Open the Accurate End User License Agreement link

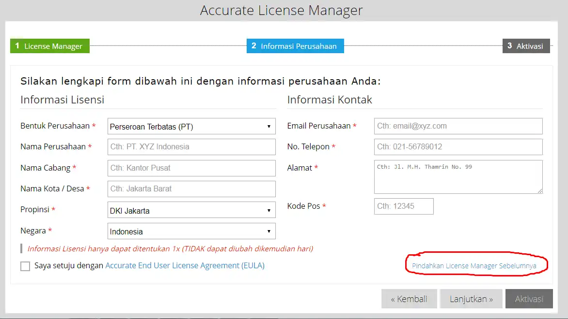click(x=185, y=265)
